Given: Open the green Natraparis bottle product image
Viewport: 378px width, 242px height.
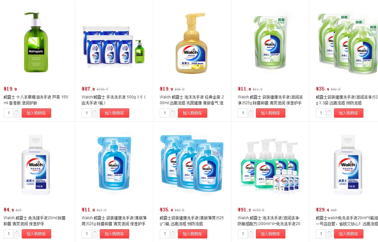Looking at the screenshot, I should (36, 43).
